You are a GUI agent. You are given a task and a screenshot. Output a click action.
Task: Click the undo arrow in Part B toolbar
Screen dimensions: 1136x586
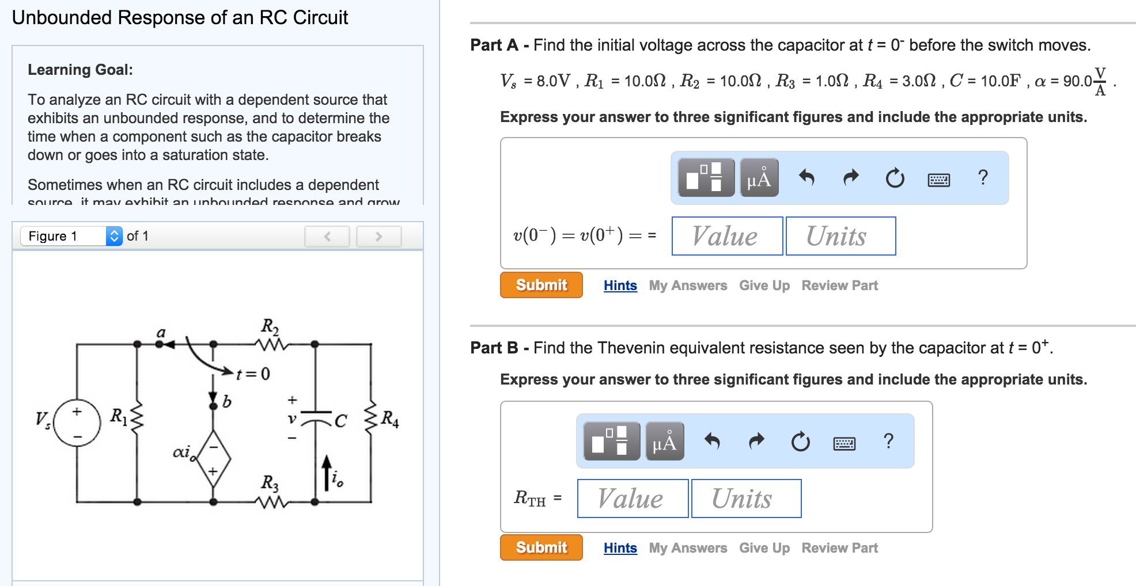click(712, 441)
